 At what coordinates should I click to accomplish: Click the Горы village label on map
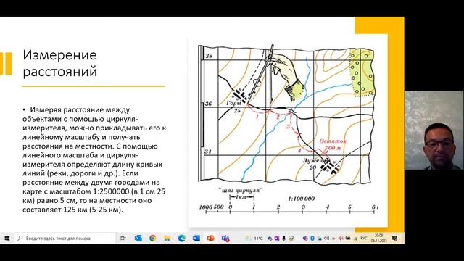(x=233, y=103)
